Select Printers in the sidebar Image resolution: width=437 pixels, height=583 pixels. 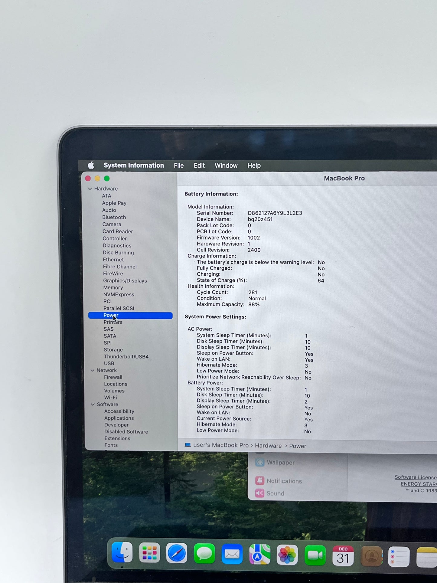coord(113,322)
